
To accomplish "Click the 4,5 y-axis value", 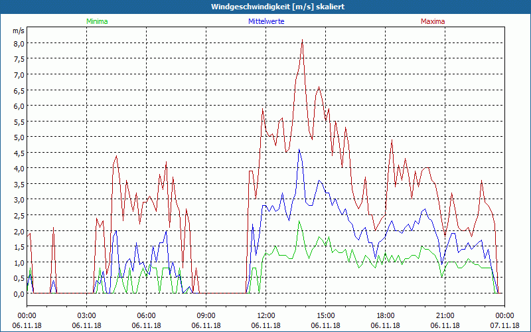I will [x=19, y=153].
